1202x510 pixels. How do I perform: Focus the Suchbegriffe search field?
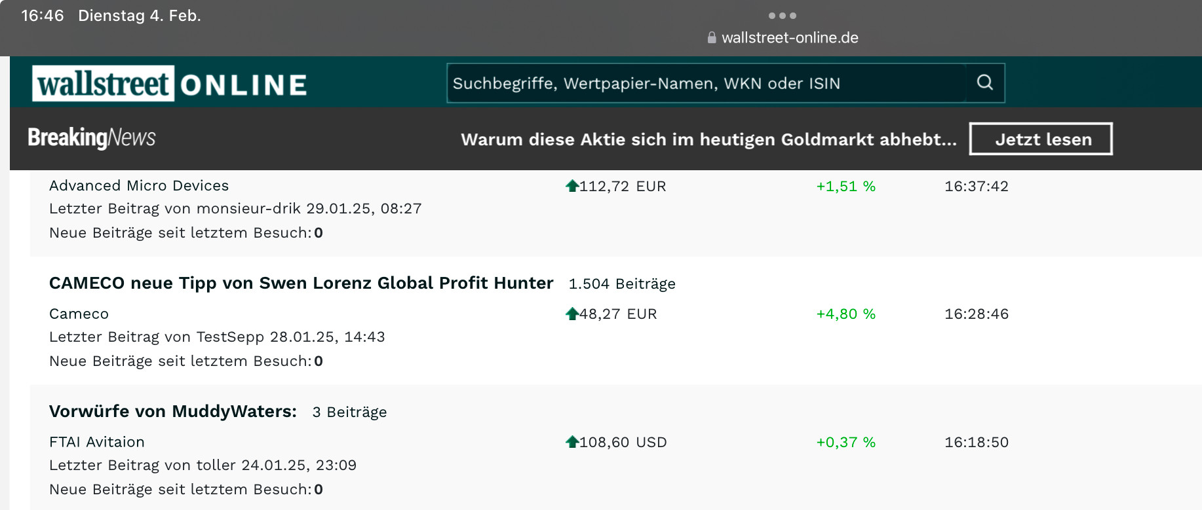[707, 83]
